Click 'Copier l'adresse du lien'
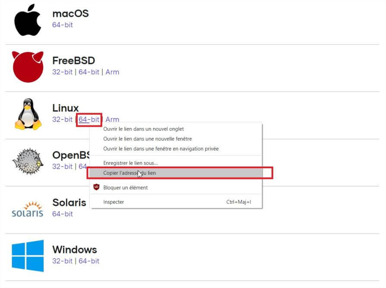Screen dimensions: 386x288 point(130,173)
